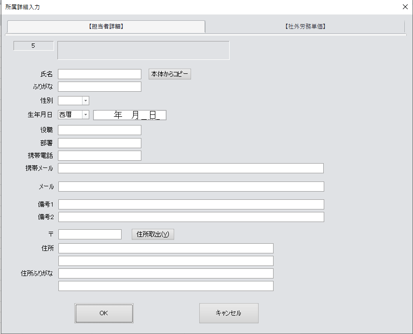The width and height of the screenshot is (413, 334).
Task: Click the 役職 input field
Action: pos(99,130)
